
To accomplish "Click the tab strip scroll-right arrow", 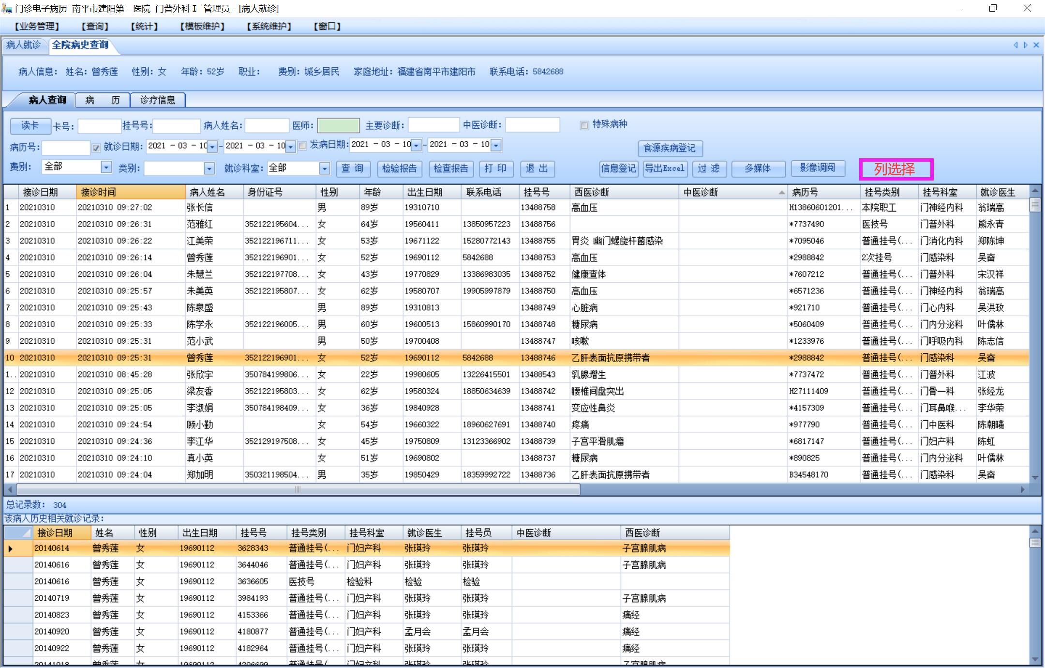I will (1025, 45).
